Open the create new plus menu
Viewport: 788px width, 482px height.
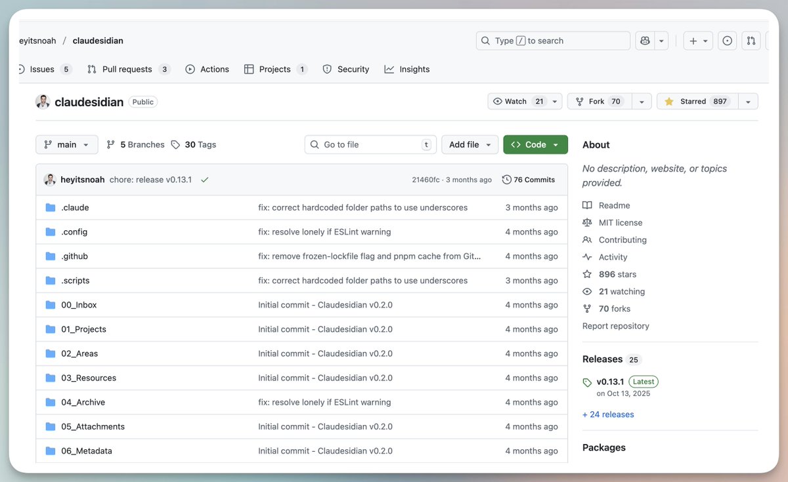[x=697, y=41]
